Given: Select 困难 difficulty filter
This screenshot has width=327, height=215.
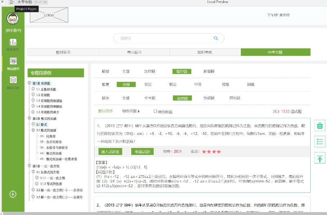Looking at the screenshot, I should pos(251,85).
